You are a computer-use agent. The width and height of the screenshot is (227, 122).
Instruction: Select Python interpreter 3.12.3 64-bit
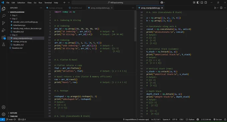[206, 119]
